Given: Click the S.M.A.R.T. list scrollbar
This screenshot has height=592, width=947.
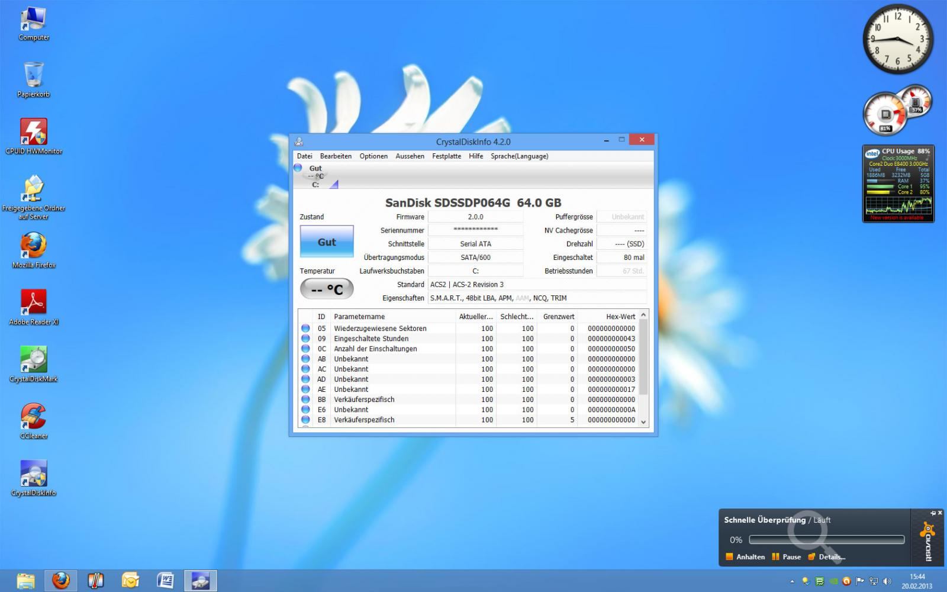Looking at the screenshot, I should pyautogui.click(x=643, y=357).
